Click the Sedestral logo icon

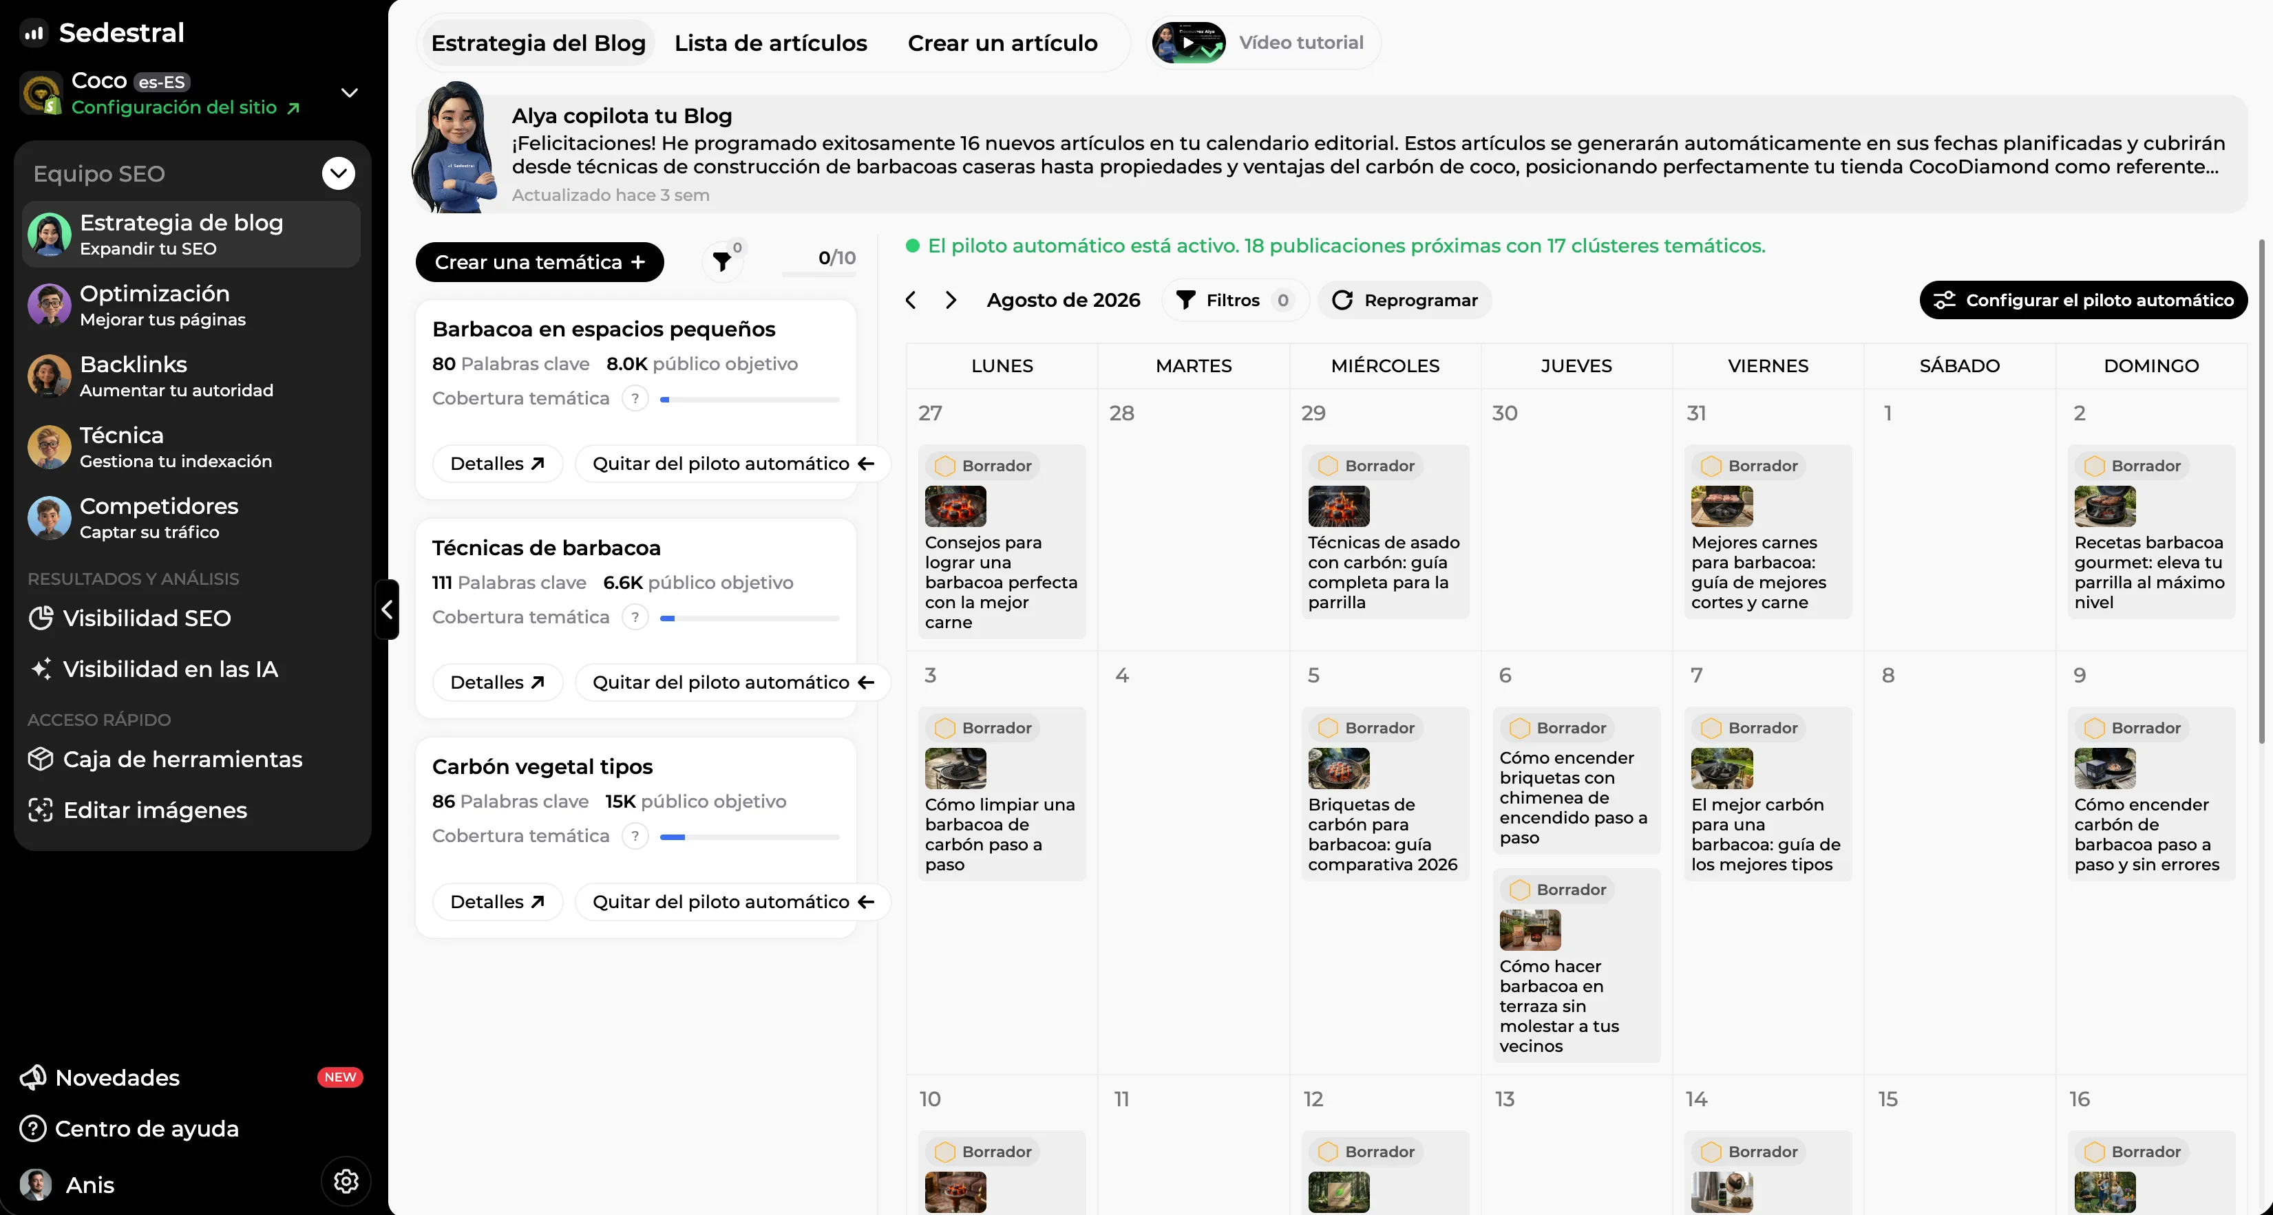coord(34,34)
